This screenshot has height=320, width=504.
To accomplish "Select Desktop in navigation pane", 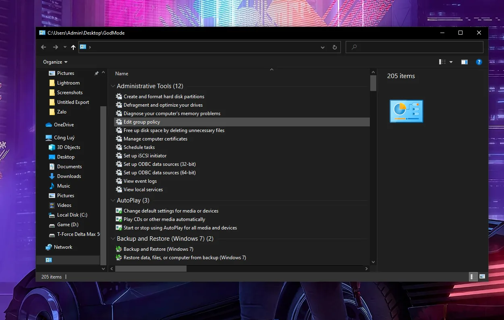I will [66, 157].
